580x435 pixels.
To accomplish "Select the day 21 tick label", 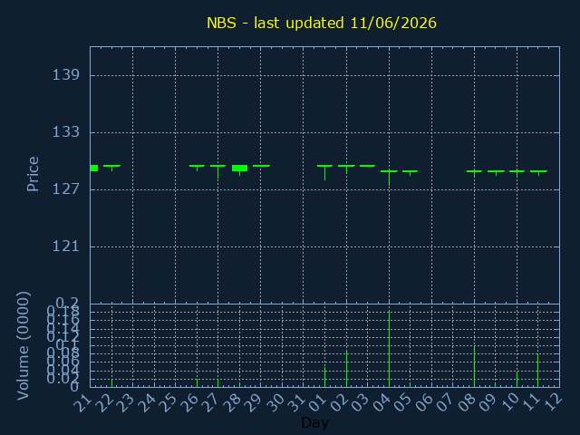I will tap(82, 402).
